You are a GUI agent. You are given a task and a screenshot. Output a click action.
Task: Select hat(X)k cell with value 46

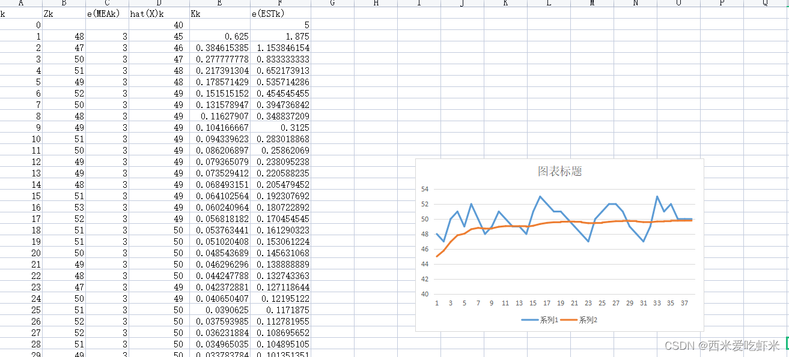click(159, 47)
